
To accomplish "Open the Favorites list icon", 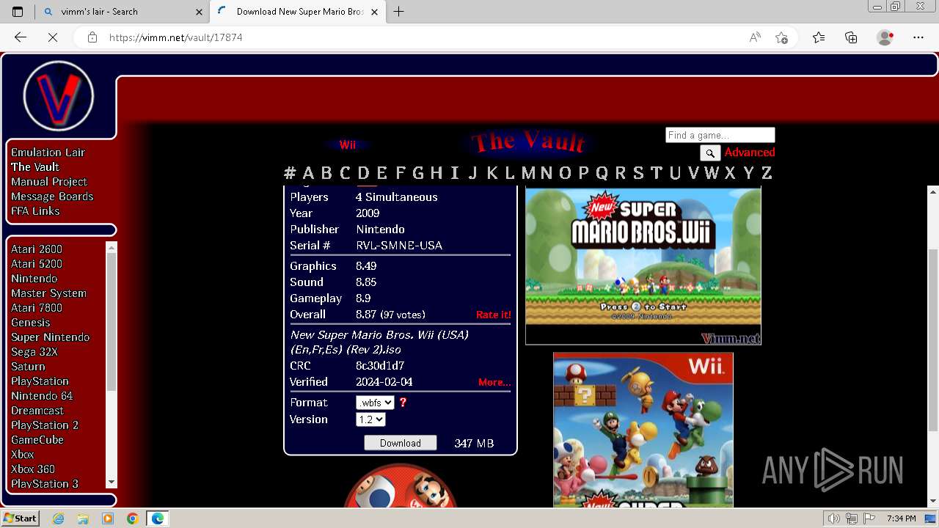I will click(x=819, y=37).
